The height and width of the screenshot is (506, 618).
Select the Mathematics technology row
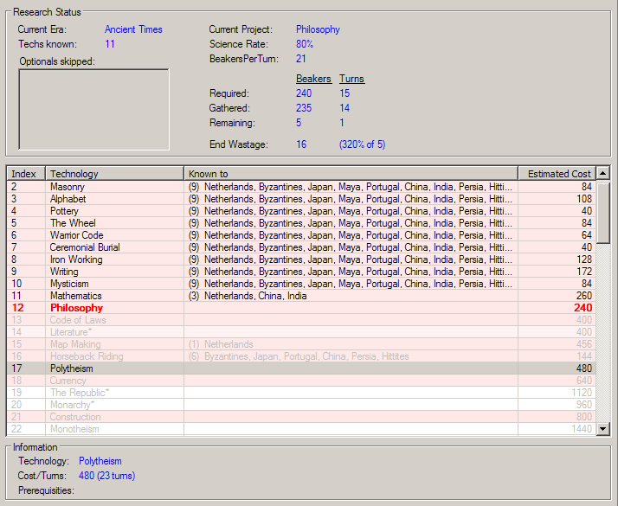point(301,296)
